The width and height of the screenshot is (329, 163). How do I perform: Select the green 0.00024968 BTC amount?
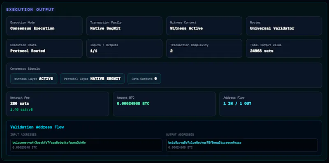(x=133, y=104)
